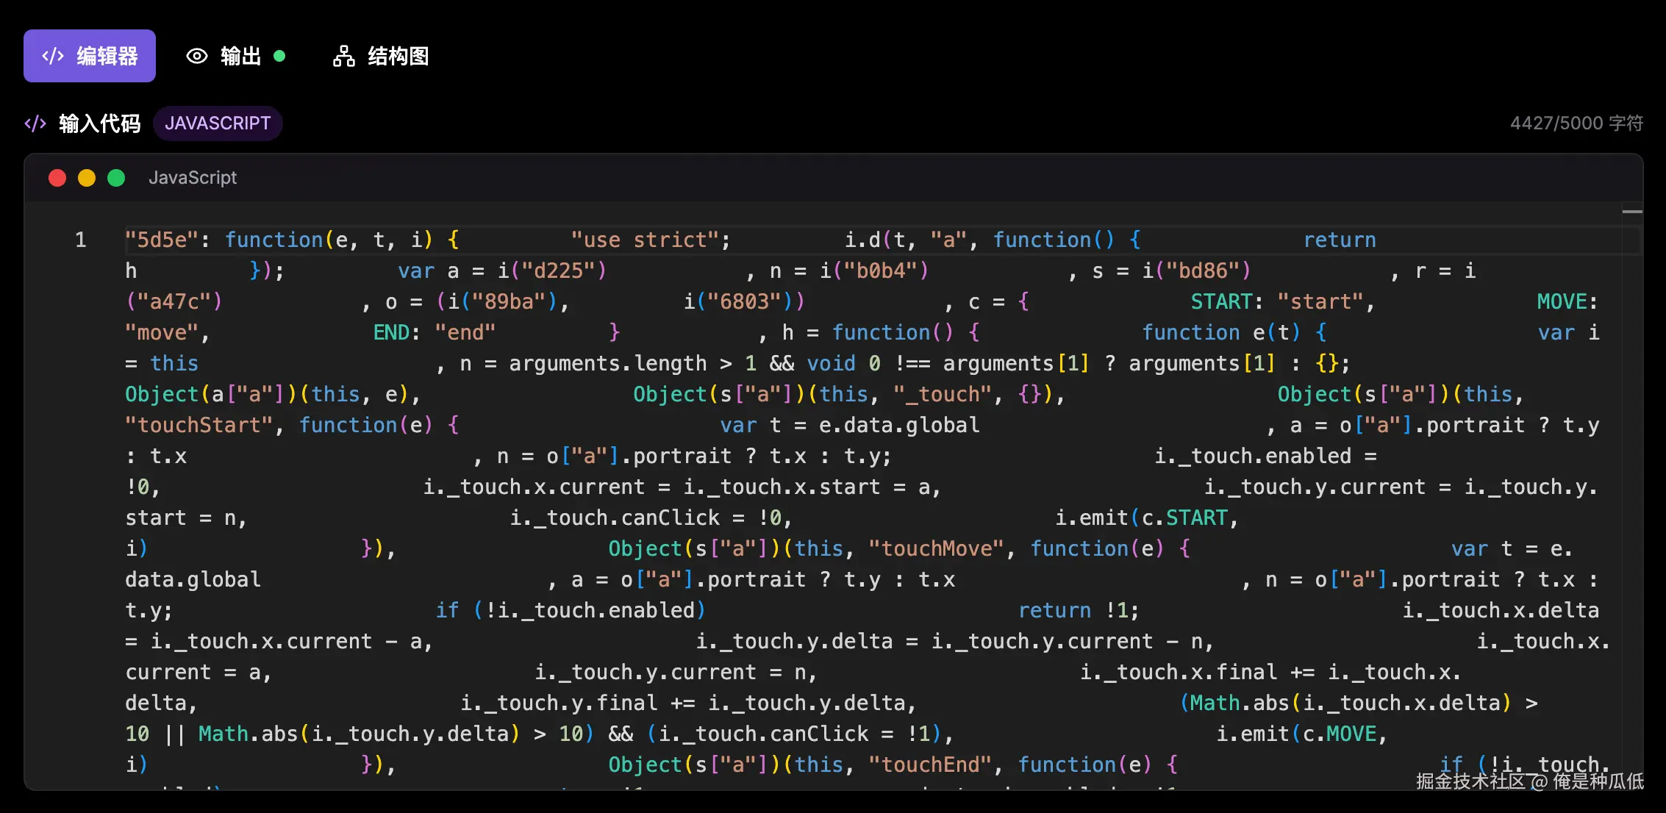Click line number 1 in the gutter
Screen dimensions: 1666x813
tap(81, 240)
